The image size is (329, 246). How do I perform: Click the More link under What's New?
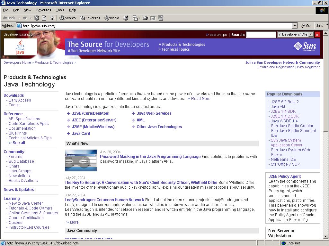pyautogui.click(x=74, y=222)
